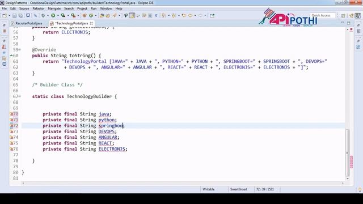Click the New file toolbar icon

[x=5, y=15]
